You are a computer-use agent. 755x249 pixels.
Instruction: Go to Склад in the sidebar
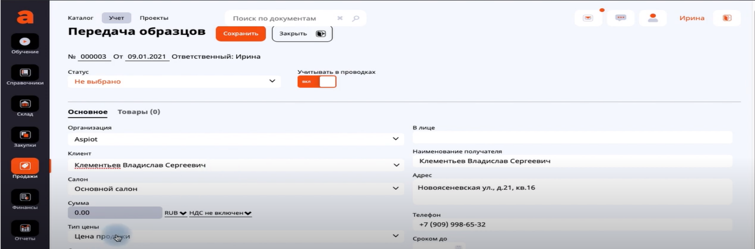(x=25, y=104)
